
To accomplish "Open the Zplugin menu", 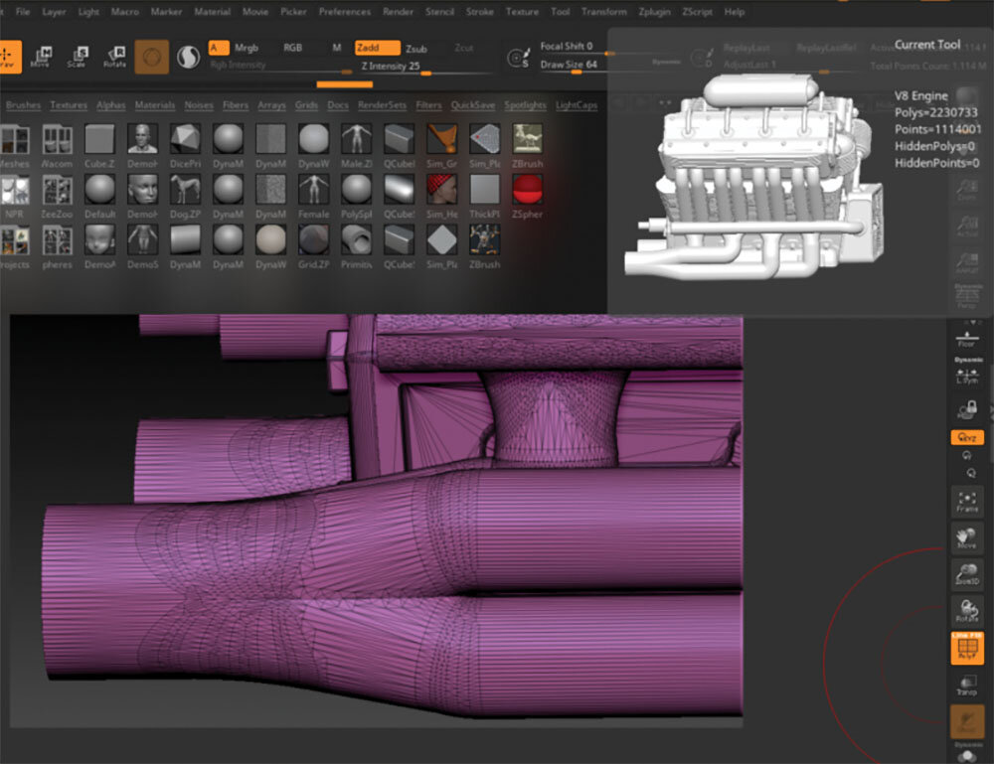I will [x=654, y=11].
